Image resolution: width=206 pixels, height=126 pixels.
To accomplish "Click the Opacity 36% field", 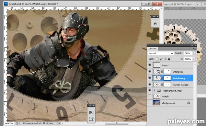I will [x=188, y=53].
